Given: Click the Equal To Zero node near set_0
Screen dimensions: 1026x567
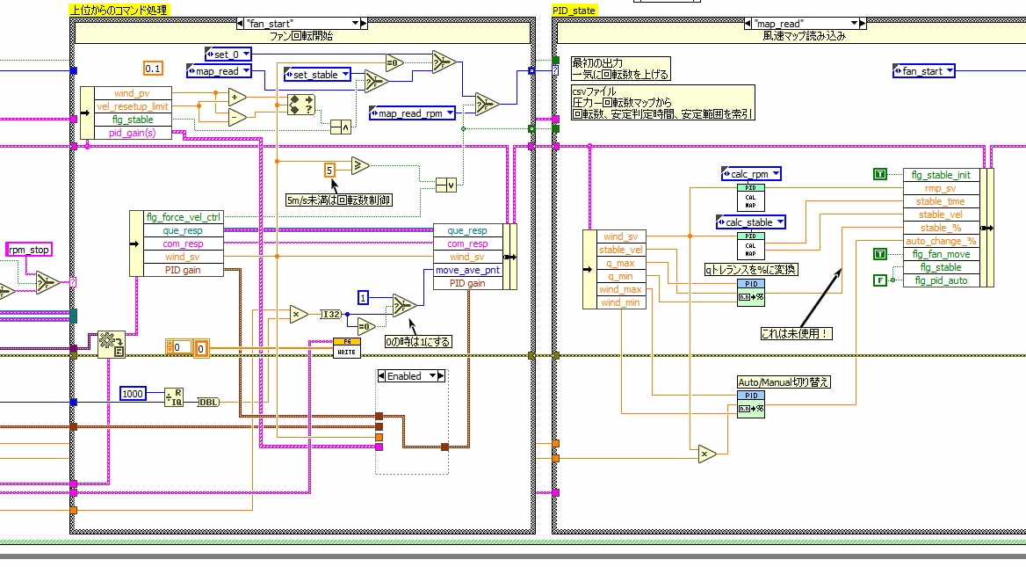Looking at the screenshot, I should coord(394,63).
